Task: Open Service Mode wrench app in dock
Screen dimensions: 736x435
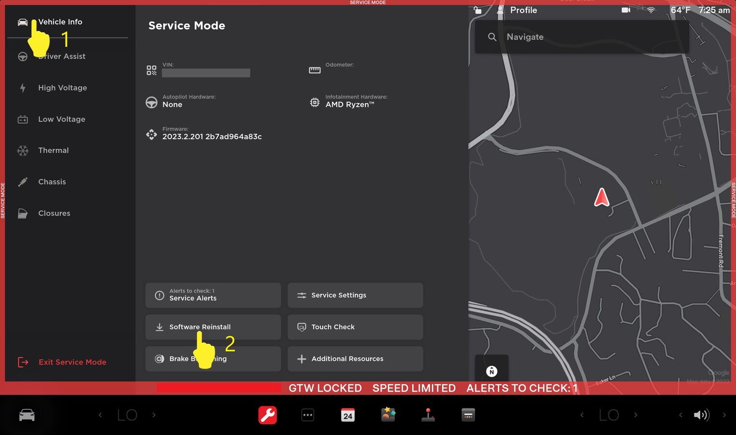Action: [x=267, y=415]
